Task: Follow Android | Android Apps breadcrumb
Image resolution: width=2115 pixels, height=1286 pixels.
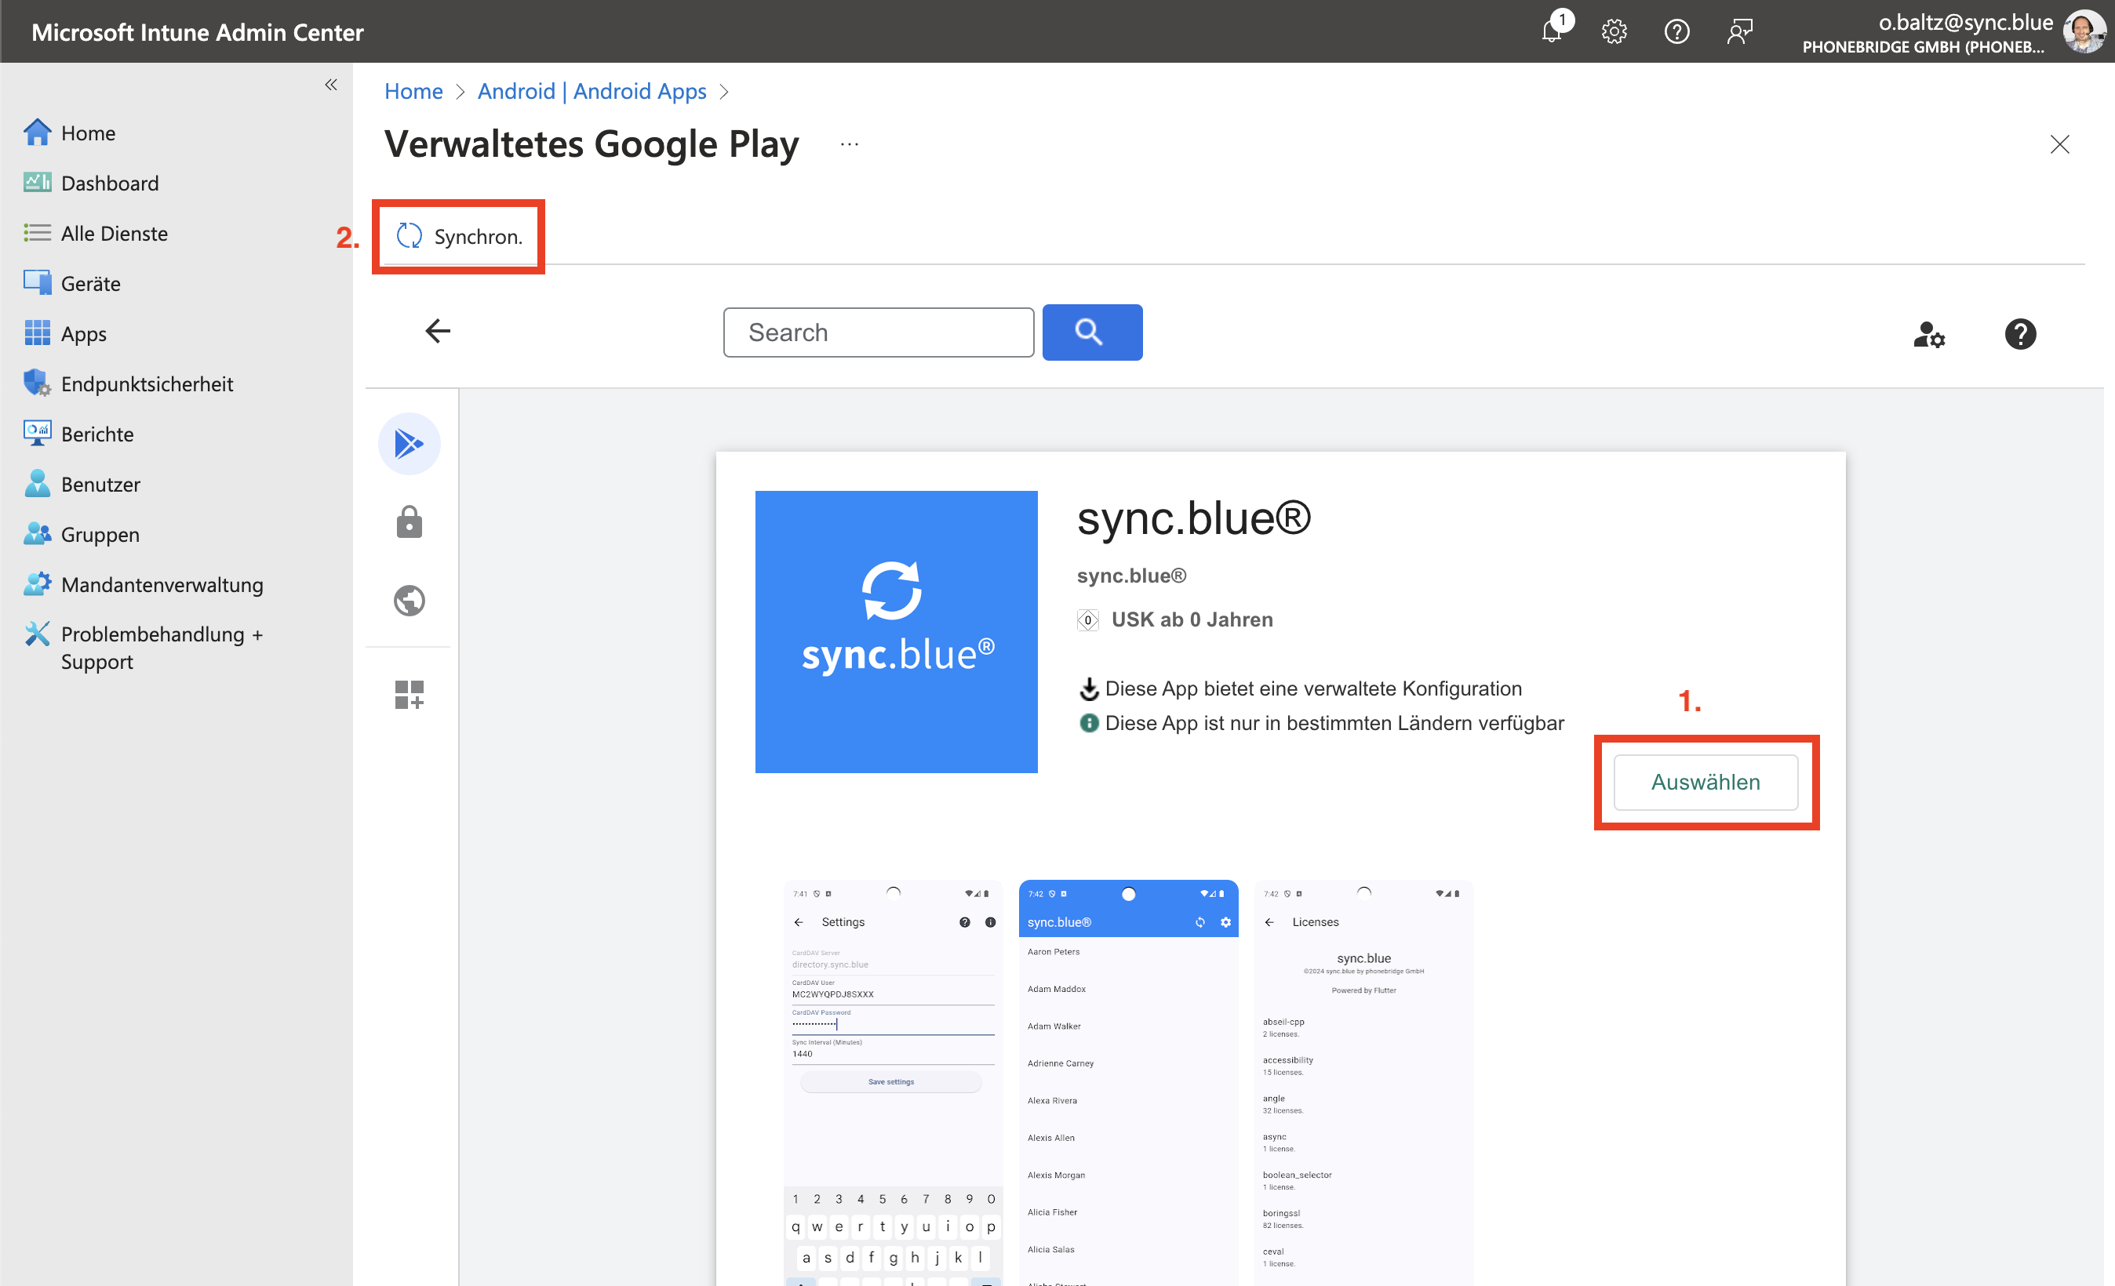Action: click(592, 91)
